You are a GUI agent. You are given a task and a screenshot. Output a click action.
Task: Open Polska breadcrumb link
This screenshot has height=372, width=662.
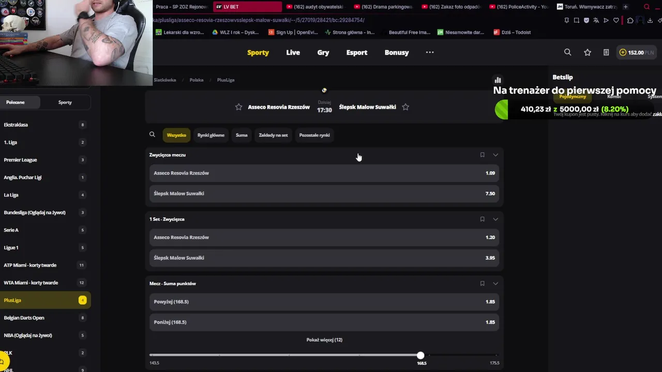197,80
